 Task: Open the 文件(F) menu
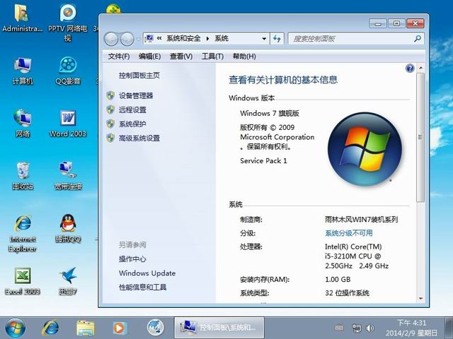(x=119, y=56)
